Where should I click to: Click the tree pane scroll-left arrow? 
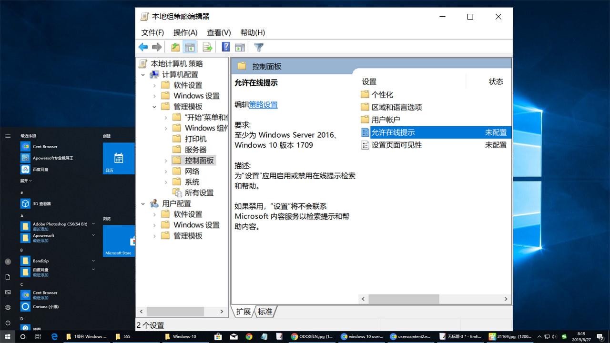141,312
